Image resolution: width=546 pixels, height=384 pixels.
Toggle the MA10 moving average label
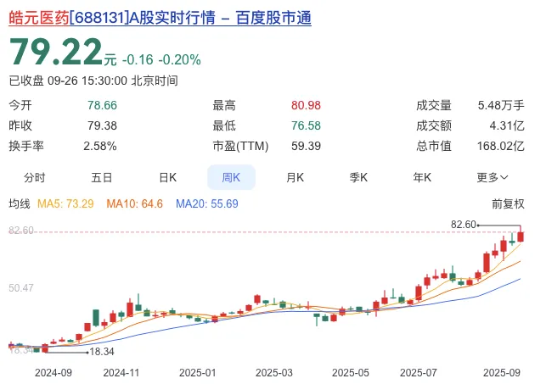[134, 203]
